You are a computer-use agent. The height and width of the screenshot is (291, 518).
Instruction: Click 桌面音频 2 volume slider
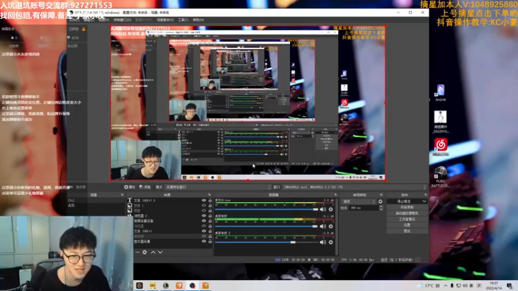point(266,242)
